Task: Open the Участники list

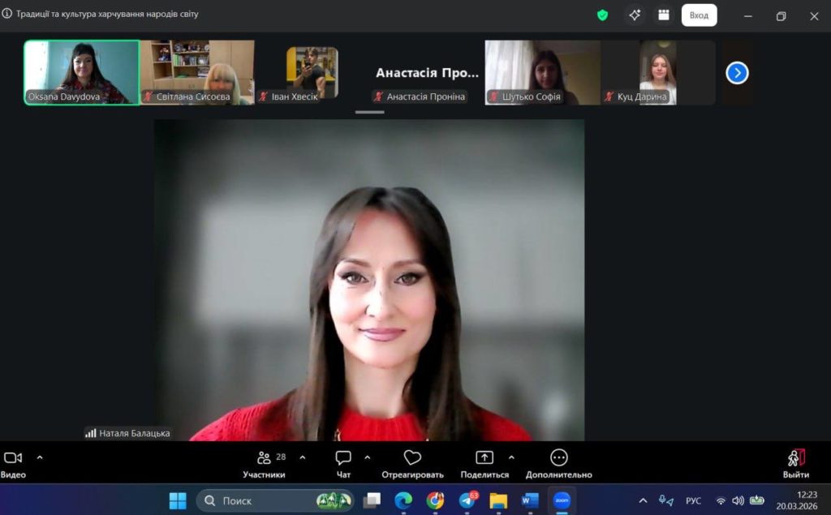Action: (x=265, y=458)
